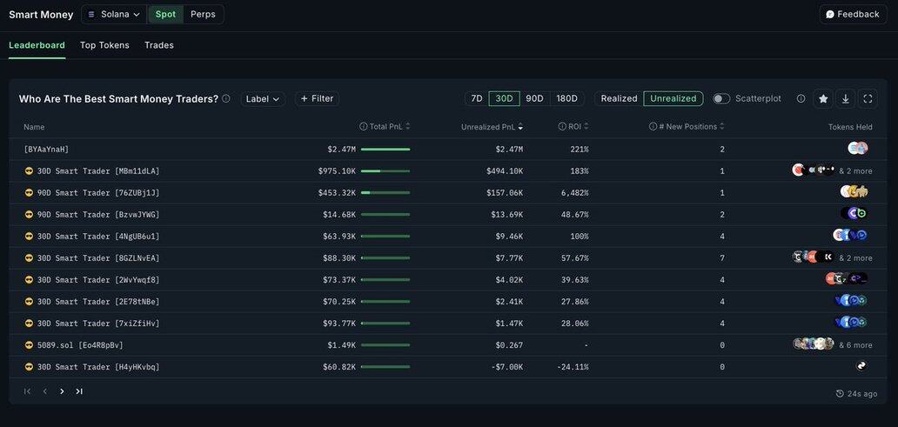Select the 7D time range
The height and width of the screenshot is (427, 898).
pyautogui.click(x=476, y=98)
